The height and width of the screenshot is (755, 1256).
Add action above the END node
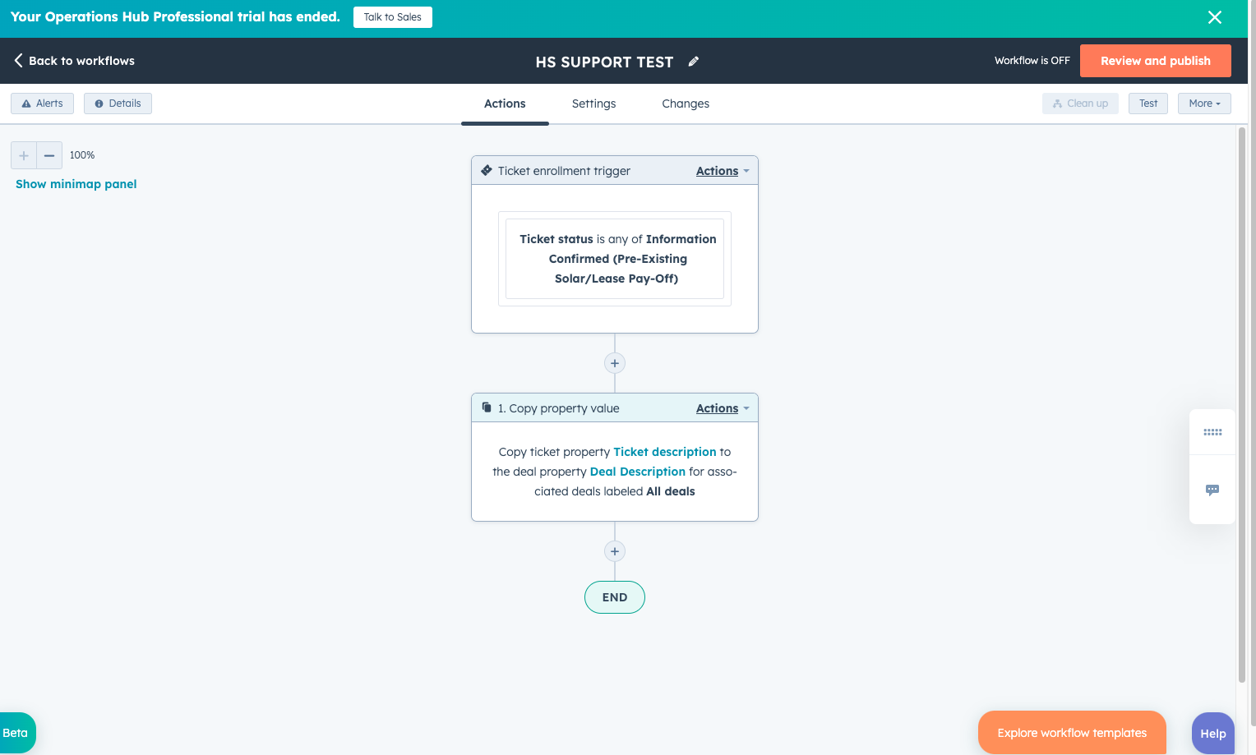click(615, 551)
